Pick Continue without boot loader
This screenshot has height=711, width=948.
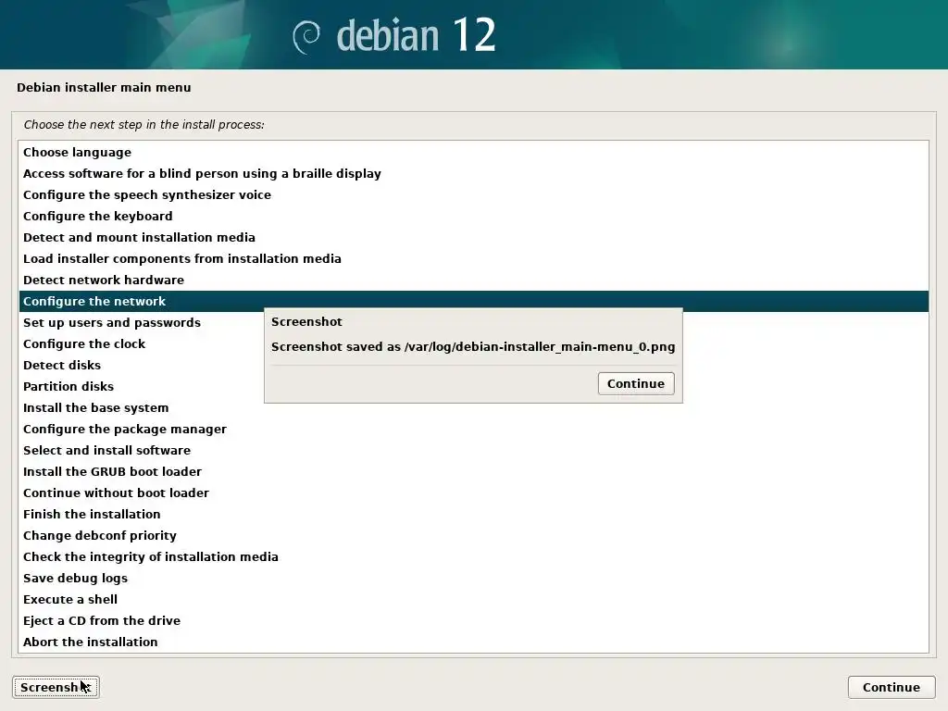click(x=473, y=493)
